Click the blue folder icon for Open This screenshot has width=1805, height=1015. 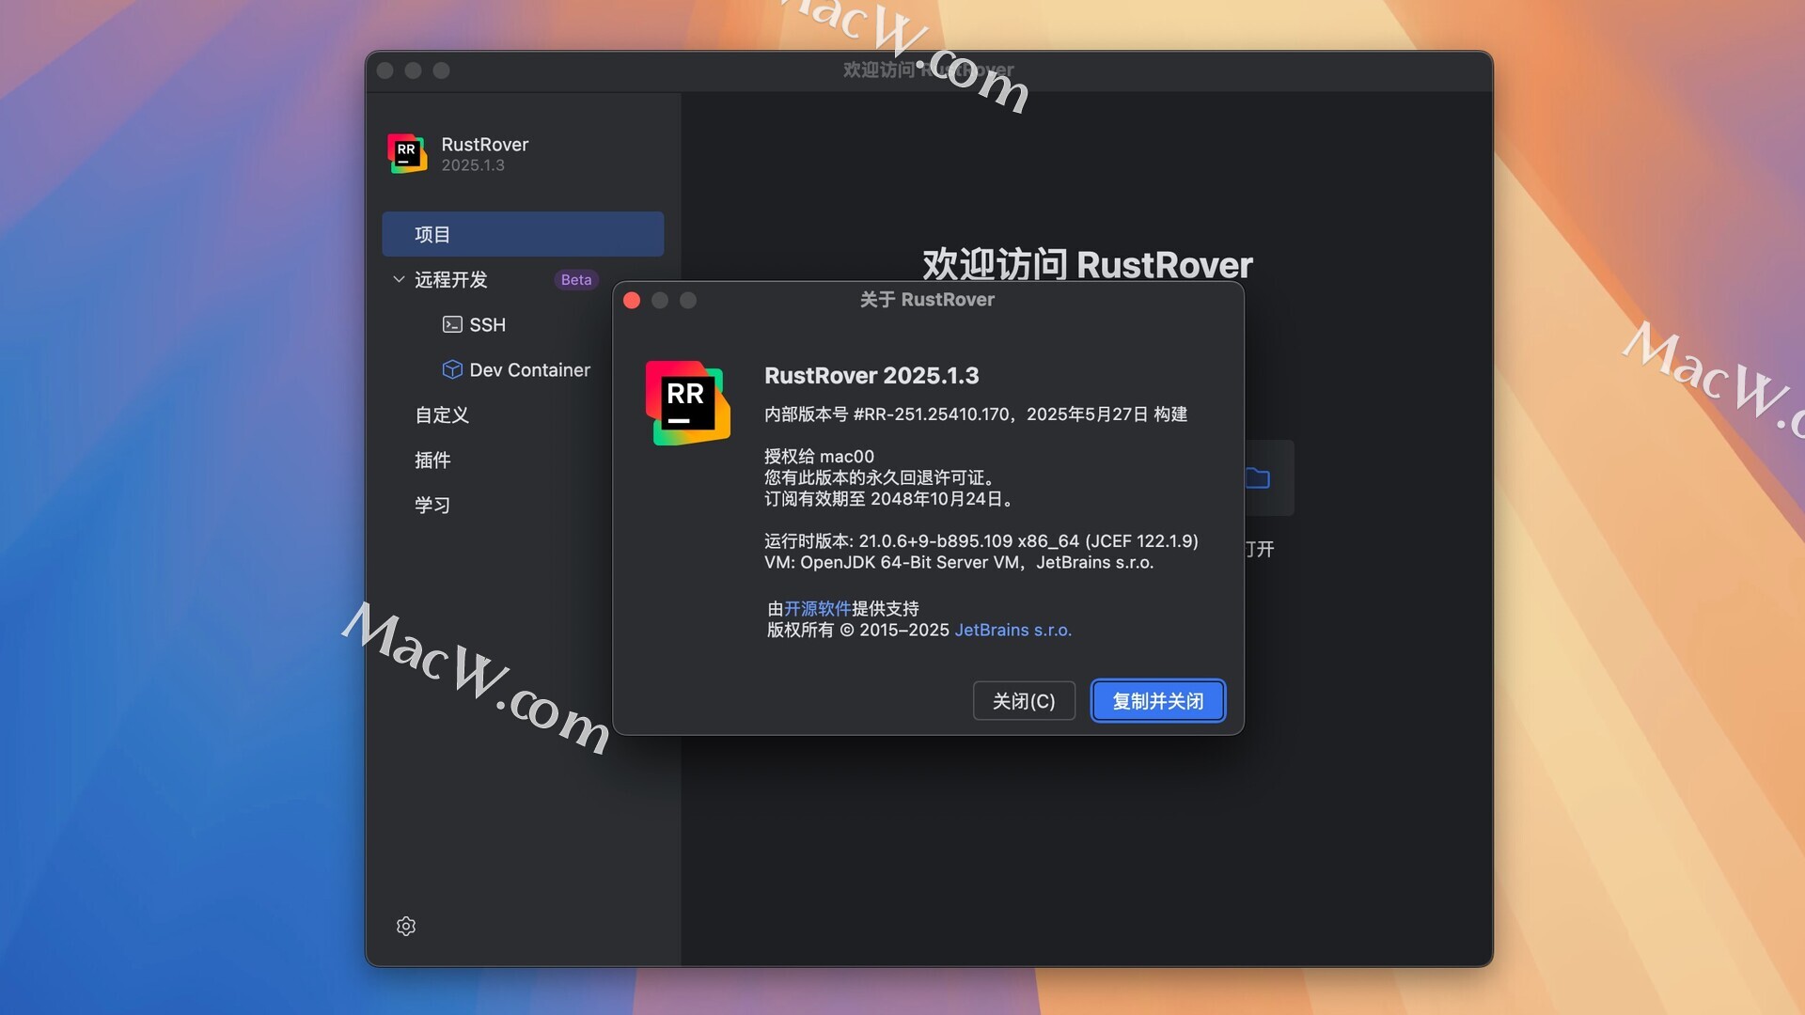coord(1257,477)
